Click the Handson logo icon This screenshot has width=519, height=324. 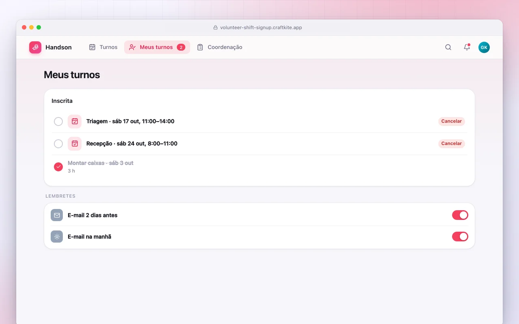35,47
